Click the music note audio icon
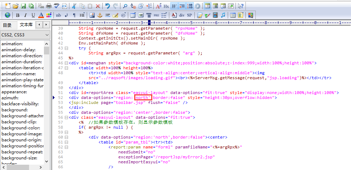The height and width of the screenshot is (170, 351). [223, 15]
